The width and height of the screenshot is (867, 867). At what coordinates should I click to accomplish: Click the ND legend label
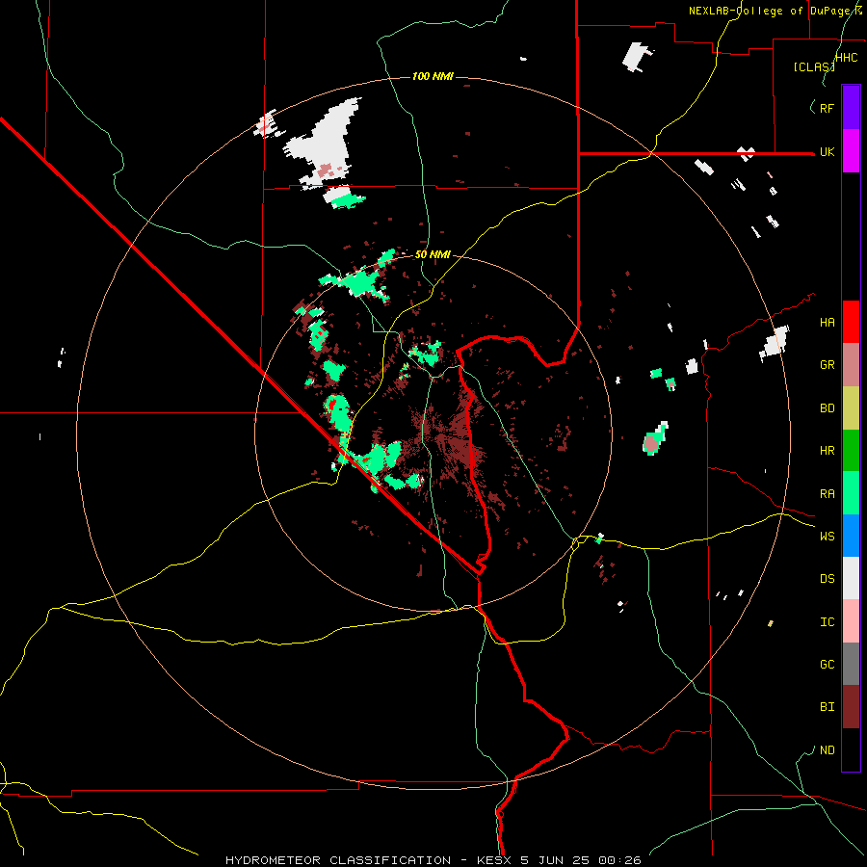pyautogui.click(x=827, y=750)
